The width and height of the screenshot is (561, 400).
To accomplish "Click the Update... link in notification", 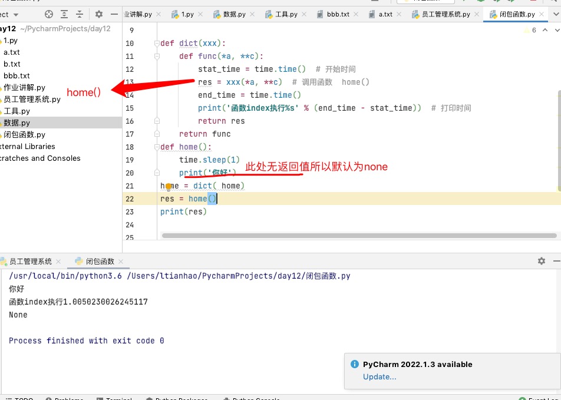I will (379, 377).
